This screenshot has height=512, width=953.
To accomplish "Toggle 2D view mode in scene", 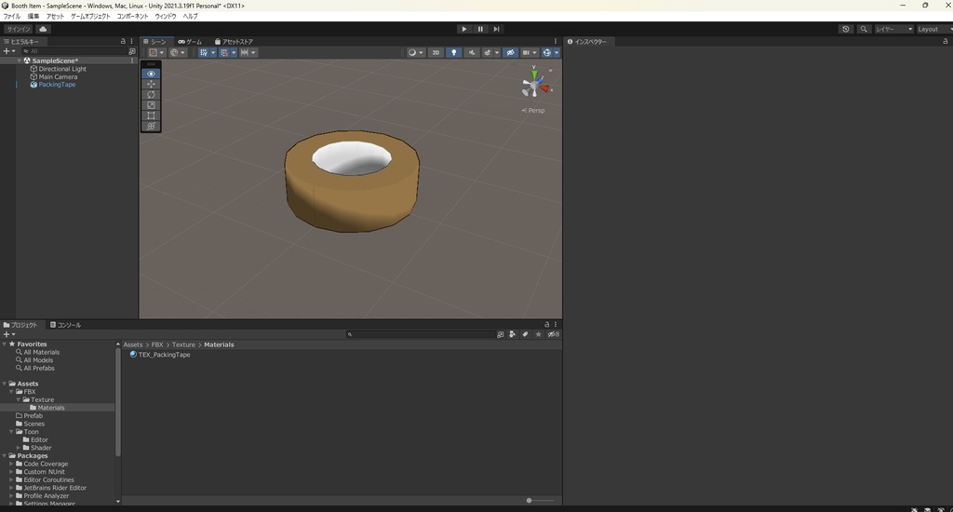I will click(x=436, y=53).
